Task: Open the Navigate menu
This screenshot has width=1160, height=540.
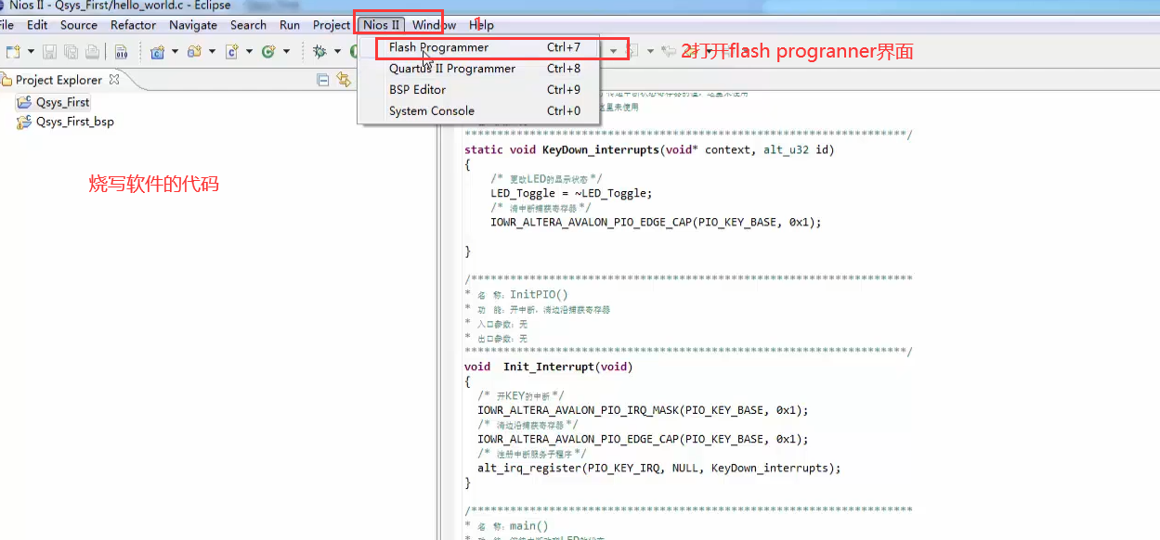Action: pyautogui.click(x=193, y=25)
